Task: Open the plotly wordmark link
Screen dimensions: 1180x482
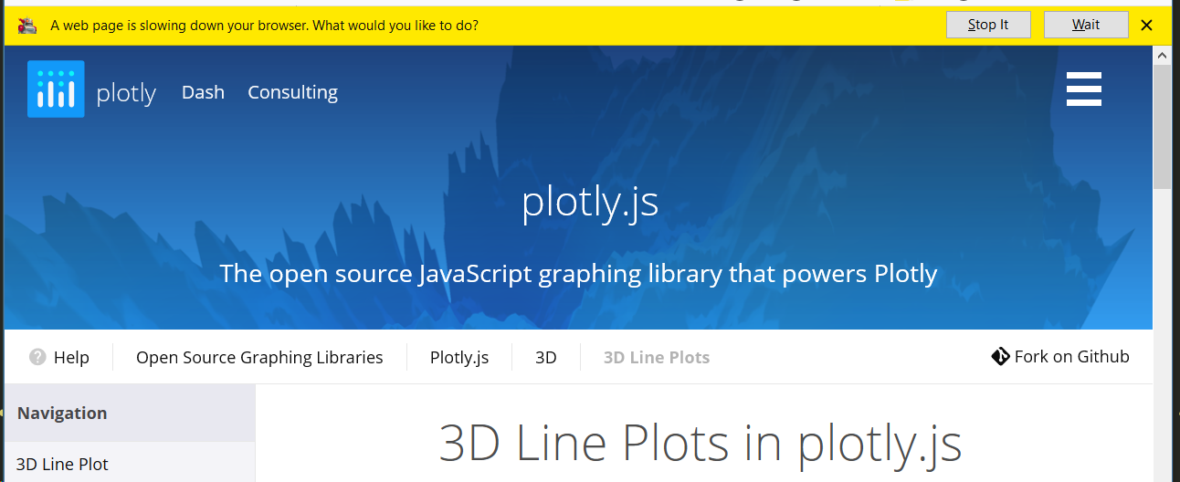Action: (126, 93)
